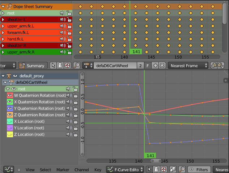Screen dimensions: 229x173
Task: Show the Y Location (root) curve
Action: [10, 128]
